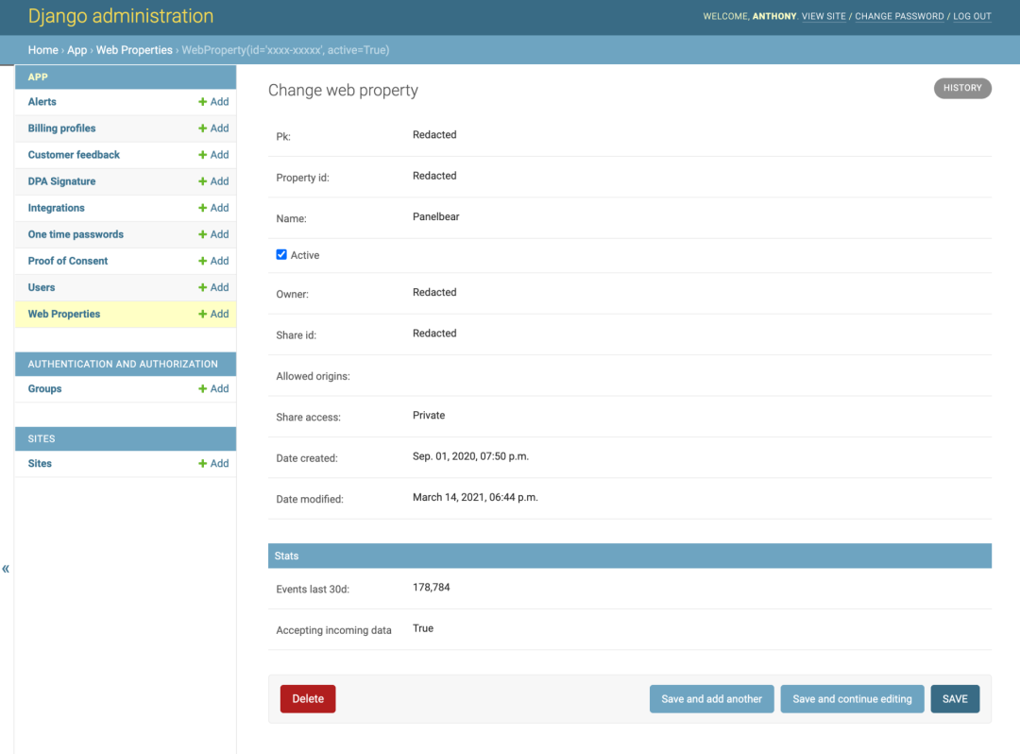Click the SAVE button

[x=955, y=698]
